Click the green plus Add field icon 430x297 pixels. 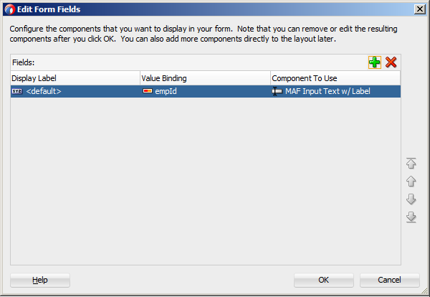pyautogui.click(x=375, y=62)
